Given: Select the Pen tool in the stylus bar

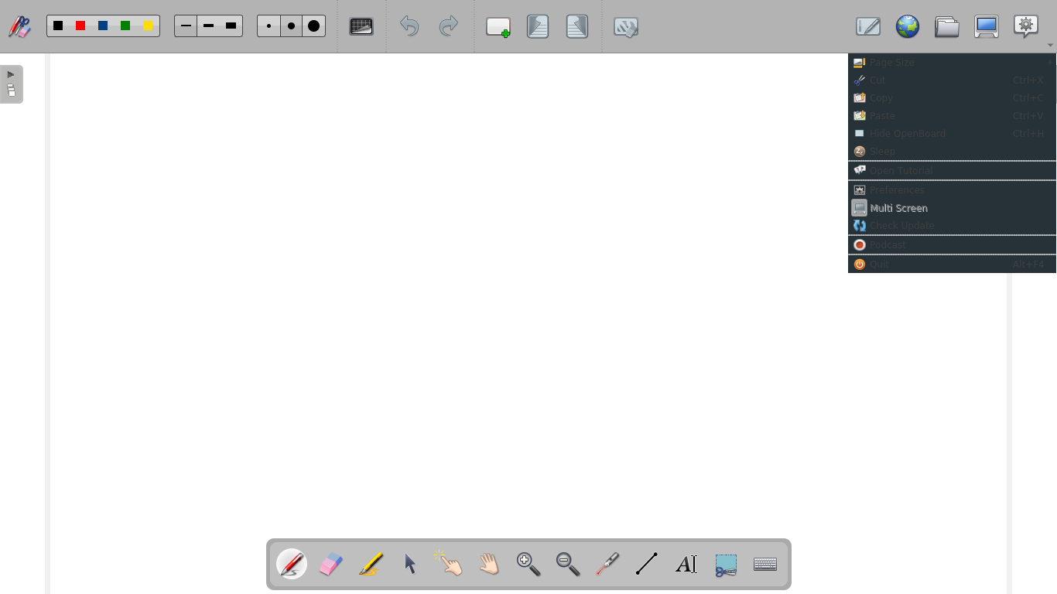Looking at the screenshot, I should pos(292,564).
